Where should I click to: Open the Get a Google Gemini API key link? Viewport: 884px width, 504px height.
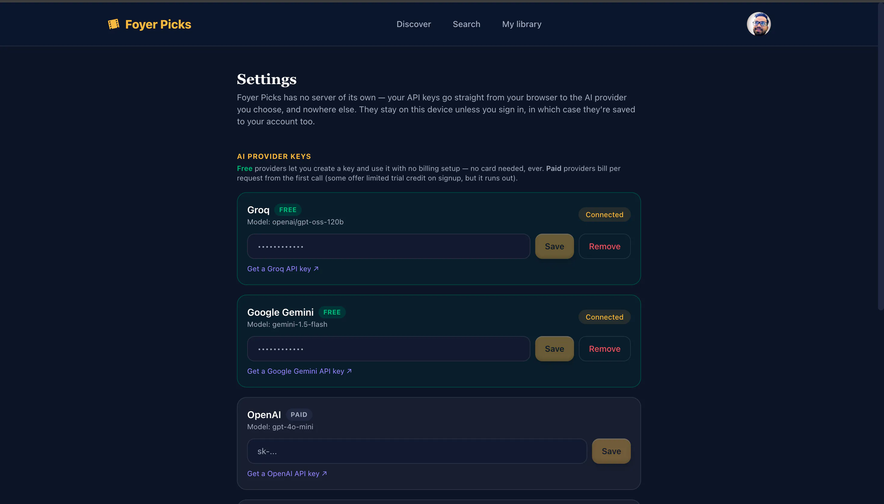299,371
